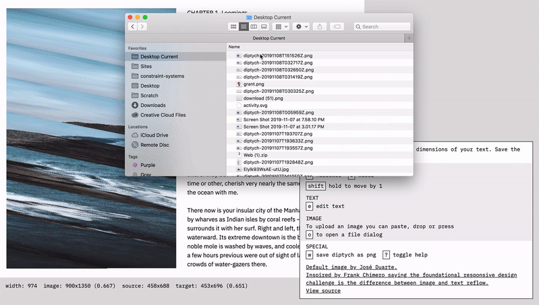
Task: Switch Finder to gallery view
Action: click(264, 26)
